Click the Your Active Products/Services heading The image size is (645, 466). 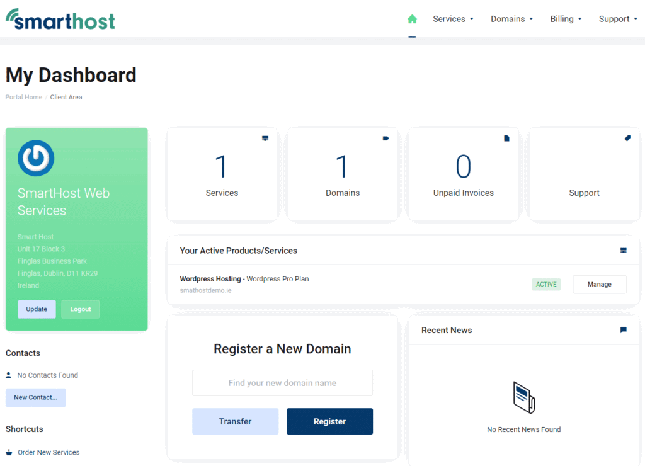tap(239, 251)
